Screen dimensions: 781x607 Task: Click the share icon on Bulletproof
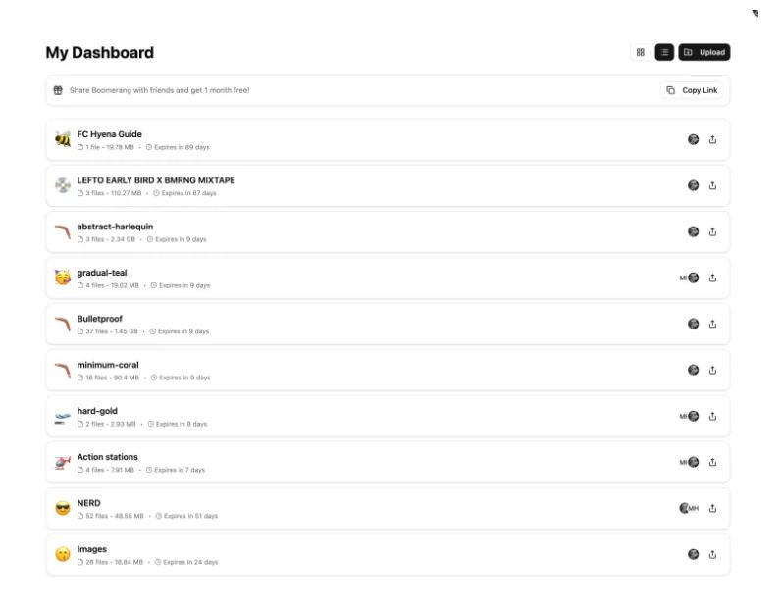[712, 324]
